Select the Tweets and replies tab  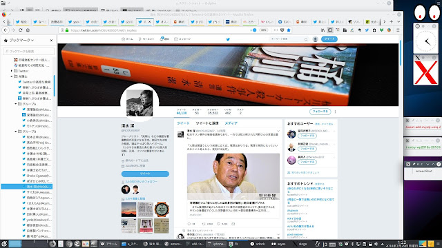coord(207,123)
